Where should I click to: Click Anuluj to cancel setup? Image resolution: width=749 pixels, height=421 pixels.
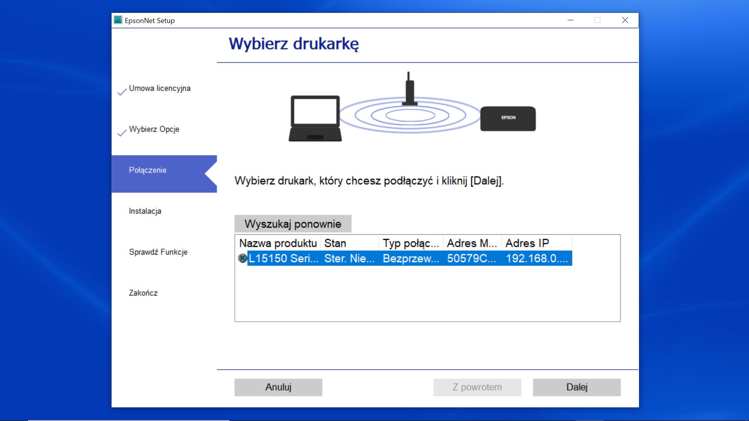pyautogui.click(x=278, y=387)
